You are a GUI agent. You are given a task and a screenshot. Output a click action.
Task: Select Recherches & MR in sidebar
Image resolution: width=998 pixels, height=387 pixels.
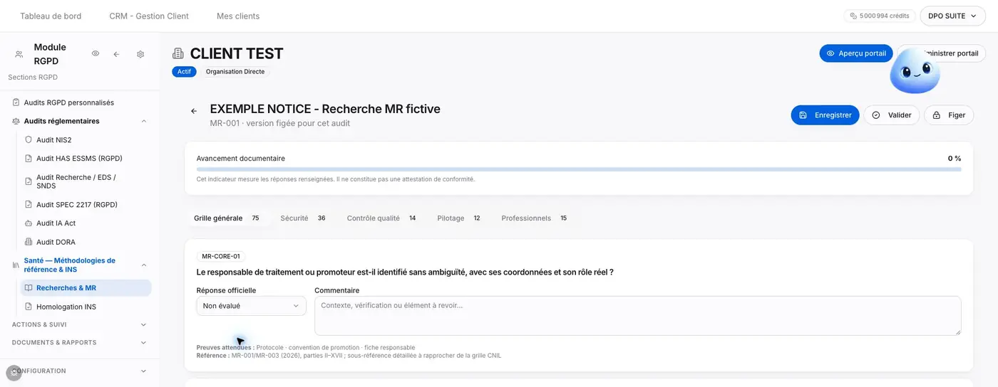[x=86, y=288]
